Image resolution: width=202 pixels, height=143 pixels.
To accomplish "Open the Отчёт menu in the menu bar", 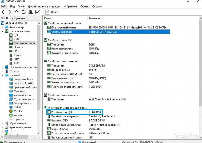I will pyautogui.click(x=21, y=6).
